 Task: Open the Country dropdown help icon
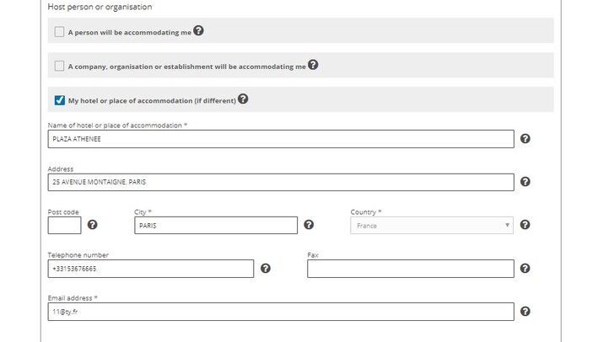coord(525,225)
